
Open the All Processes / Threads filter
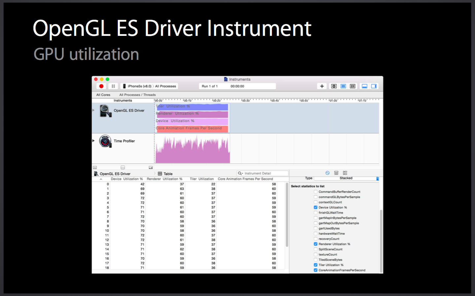tap(138, 95)
